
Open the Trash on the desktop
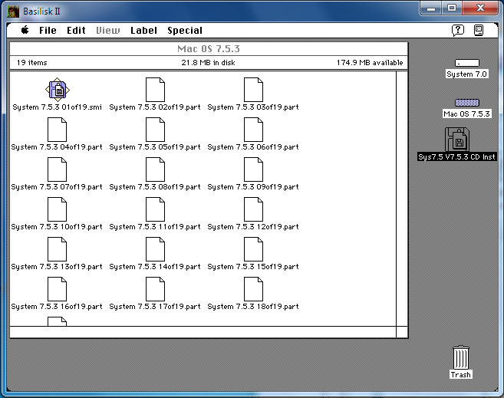click(x=460, y=357)
